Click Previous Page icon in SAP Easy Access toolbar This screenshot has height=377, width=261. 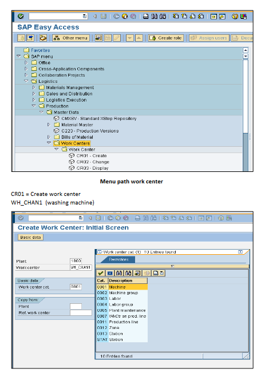click(184, 17)
